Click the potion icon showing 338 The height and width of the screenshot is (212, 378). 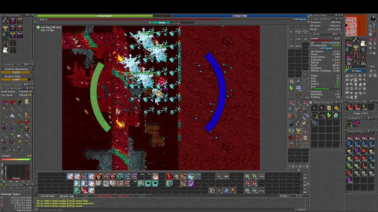click(127, 176)
